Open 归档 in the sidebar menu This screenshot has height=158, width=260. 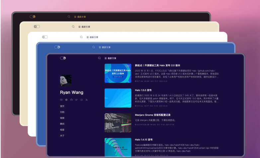tap(62, 112)
